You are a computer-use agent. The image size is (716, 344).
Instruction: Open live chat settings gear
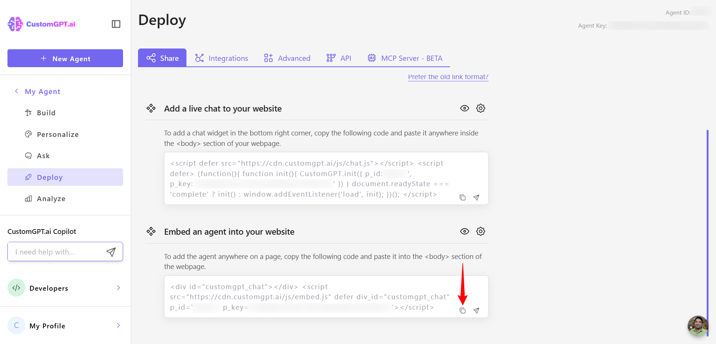pyautogui.click(x=481, y=108)
